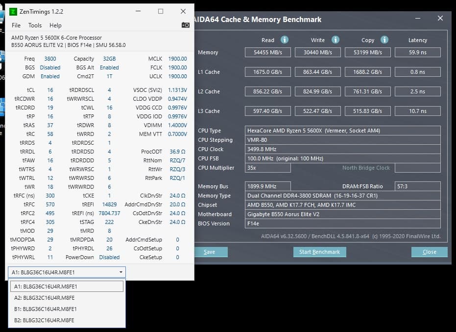Click the L3 Cache Latency 10.7 ns field
This screenshot has height=332, width=456.
coord(418,111)
